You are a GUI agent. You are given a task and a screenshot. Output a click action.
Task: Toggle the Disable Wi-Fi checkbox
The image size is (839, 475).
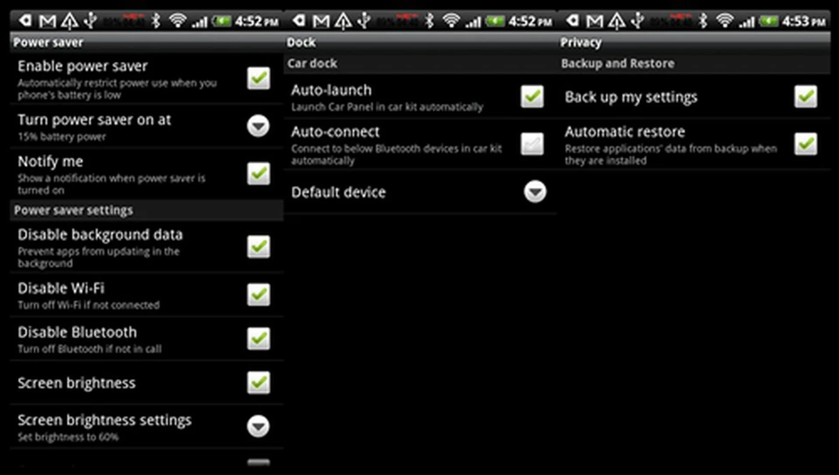click(x=258, y=294)
